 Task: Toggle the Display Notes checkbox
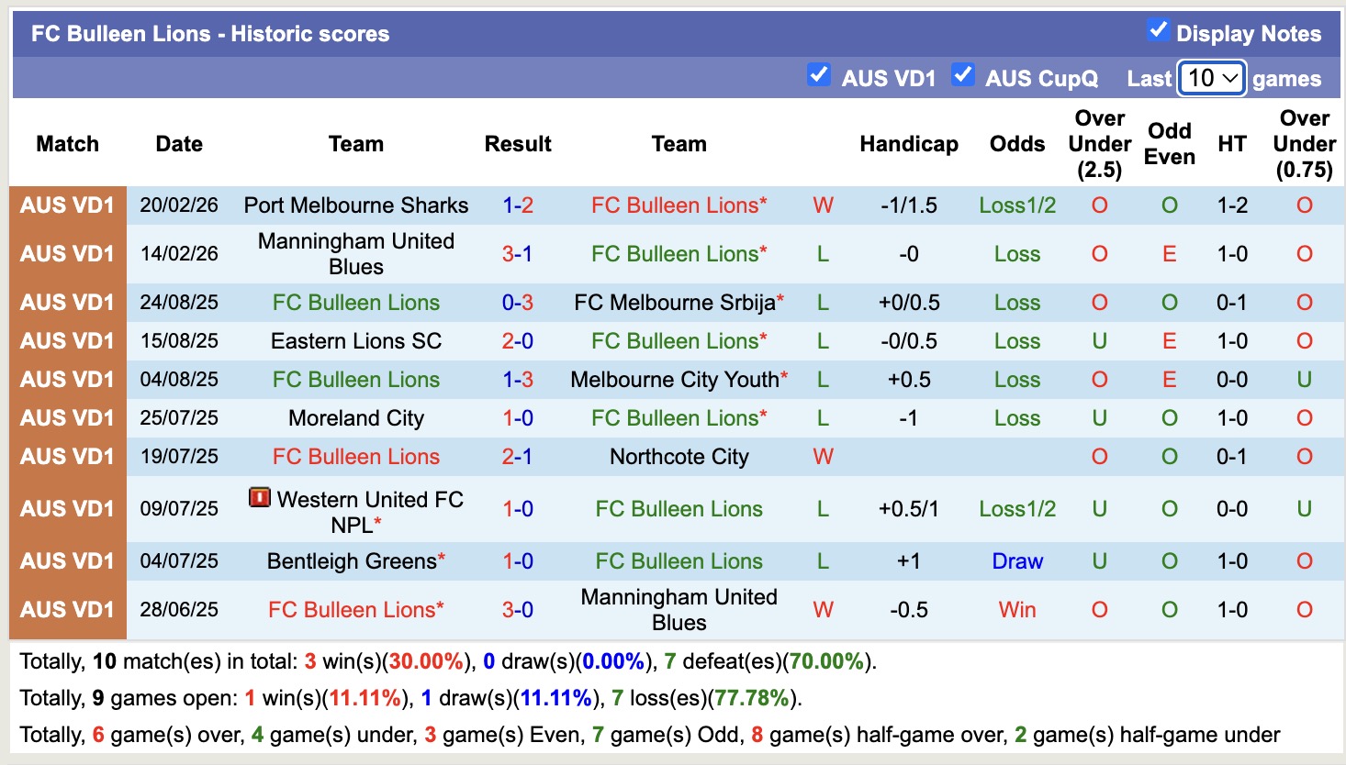pos(1158,30)
